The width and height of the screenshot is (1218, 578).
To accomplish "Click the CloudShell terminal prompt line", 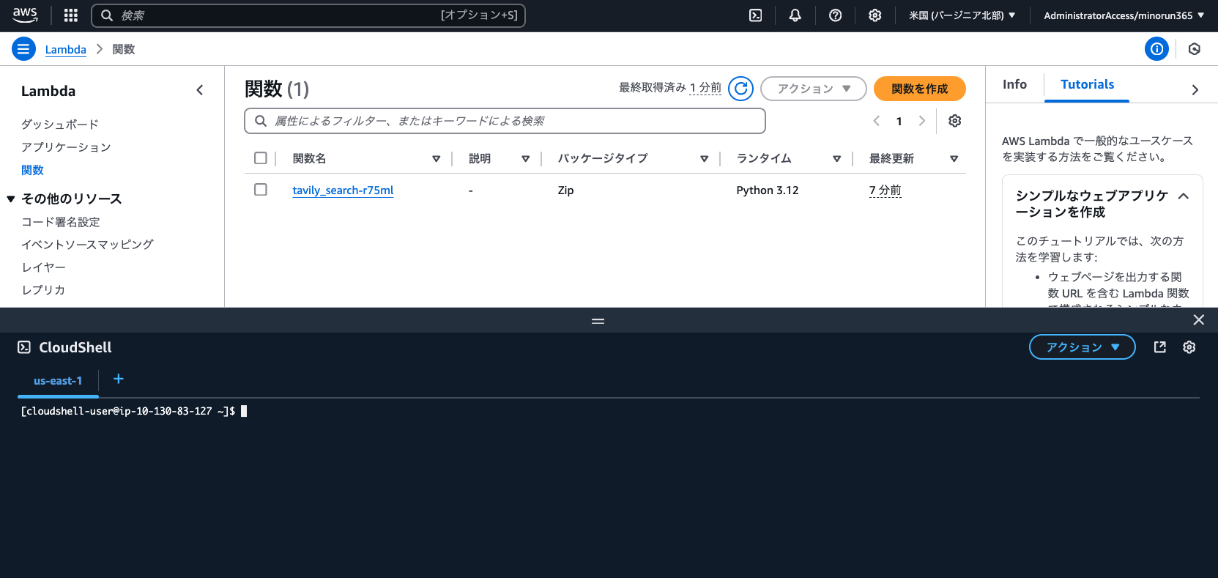I will click(134, 411).
